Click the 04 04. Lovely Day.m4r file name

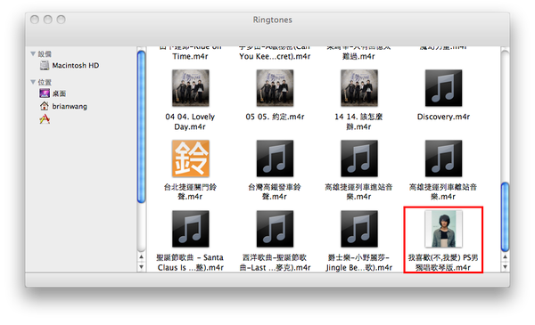(190, 122)
